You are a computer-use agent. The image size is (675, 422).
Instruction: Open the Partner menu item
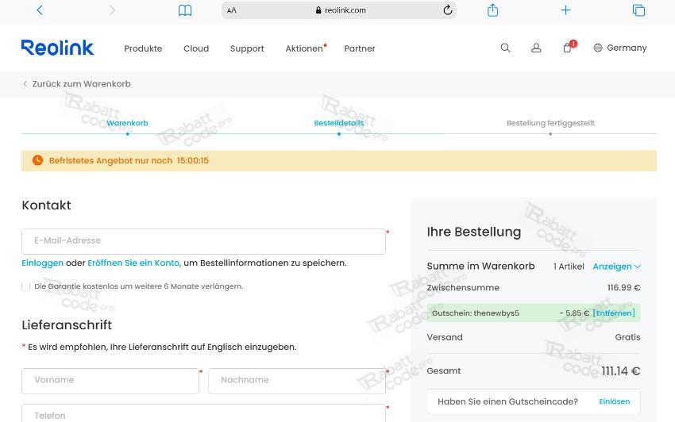point(360,48)
